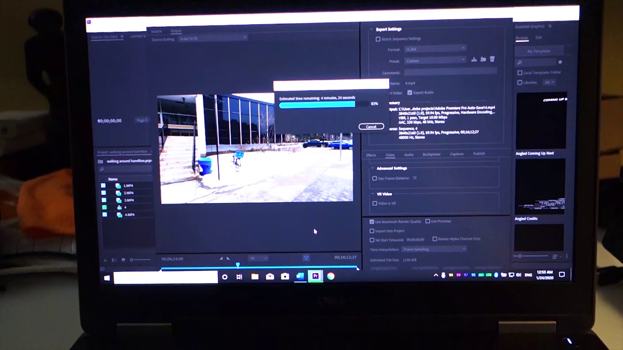Click the Import Preset folder icon

coord(483,59)
